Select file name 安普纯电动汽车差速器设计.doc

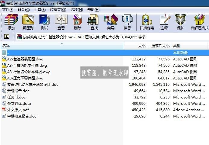33,85
